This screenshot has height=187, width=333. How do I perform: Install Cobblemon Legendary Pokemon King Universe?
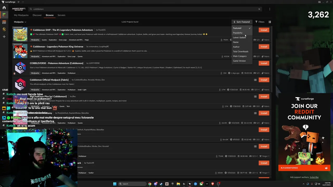(x=264, y=46)
